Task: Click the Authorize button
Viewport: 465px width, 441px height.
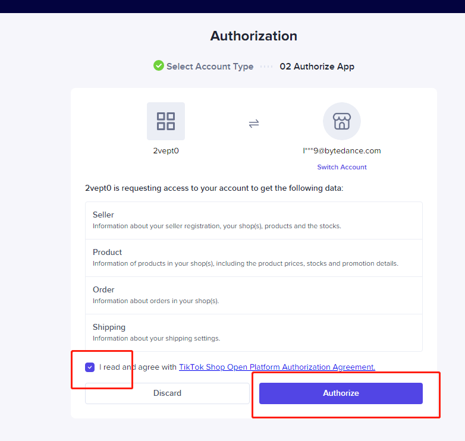Action: point(341,393)
